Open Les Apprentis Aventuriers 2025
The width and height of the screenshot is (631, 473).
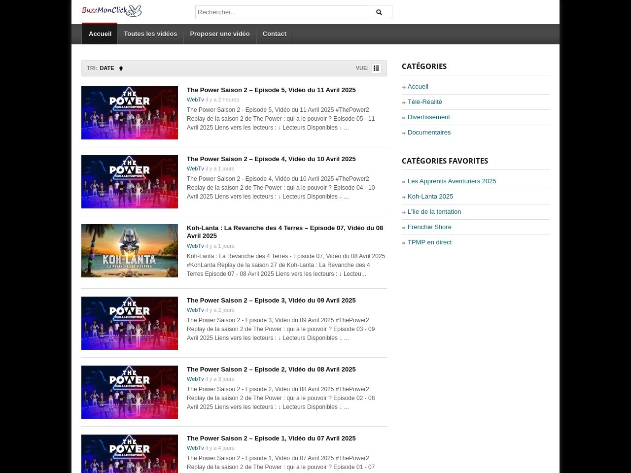click(452, 181)
